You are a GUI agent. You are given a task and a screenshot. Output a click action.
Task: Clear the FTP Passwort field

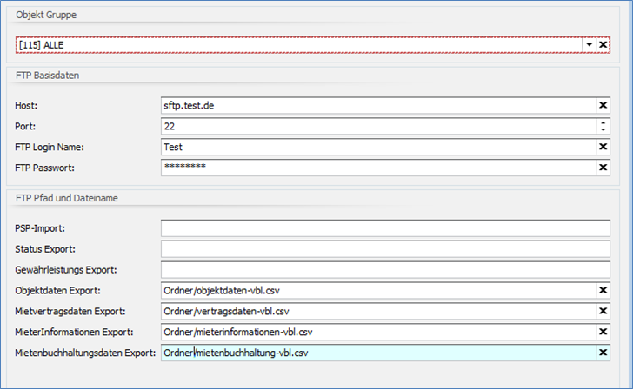pyautogui.click(x=603, y=168)
